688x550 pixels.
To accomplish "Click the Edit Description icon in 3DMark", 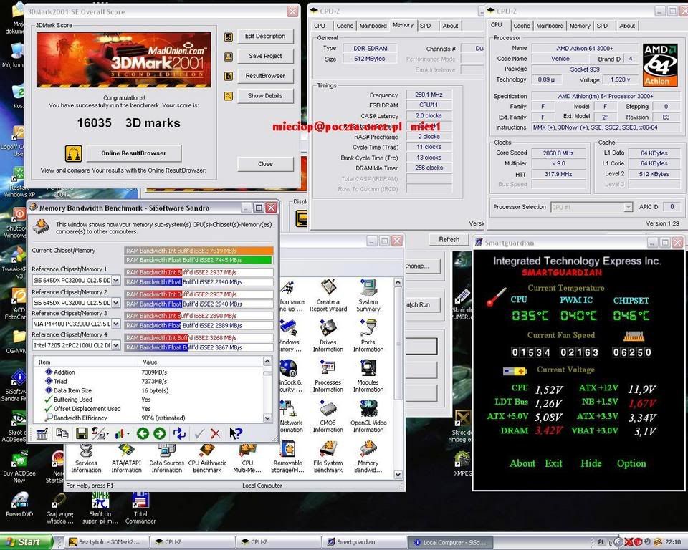I will (229, 37).
